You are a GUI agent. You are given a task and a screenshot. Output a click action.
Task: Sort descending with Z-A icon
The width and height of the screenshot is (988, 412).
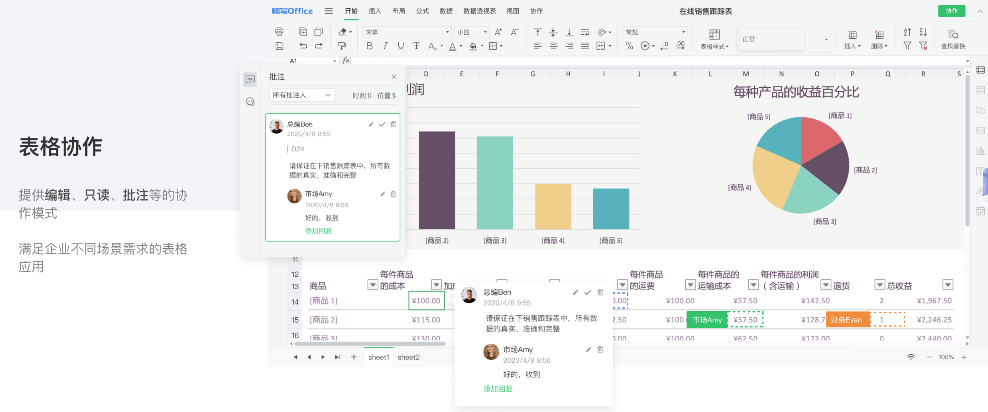(923, 32)
